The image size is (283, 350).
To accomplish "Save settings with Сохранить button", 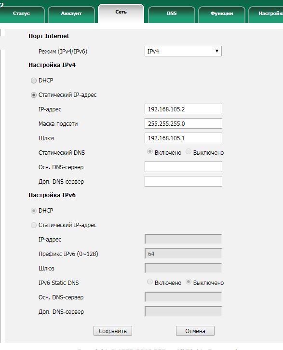I will tap(113, 331).
